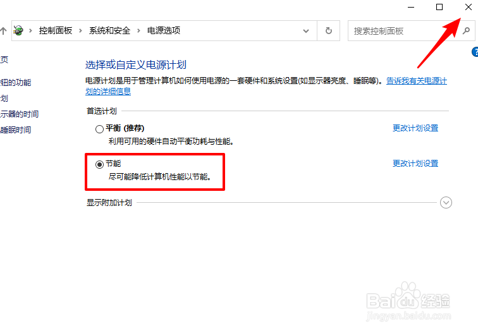Click the up arrow navigation icon
Image resolution: width=478 pixels, height=333 pixels.
(3, 31)
